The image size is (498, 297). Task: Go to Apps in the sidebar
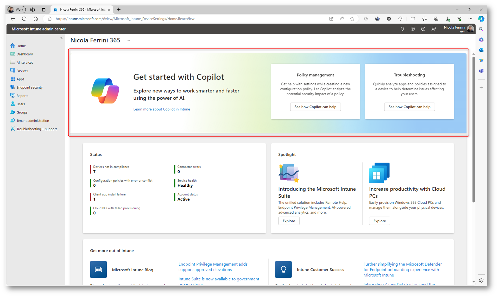[x=17, y=79]
